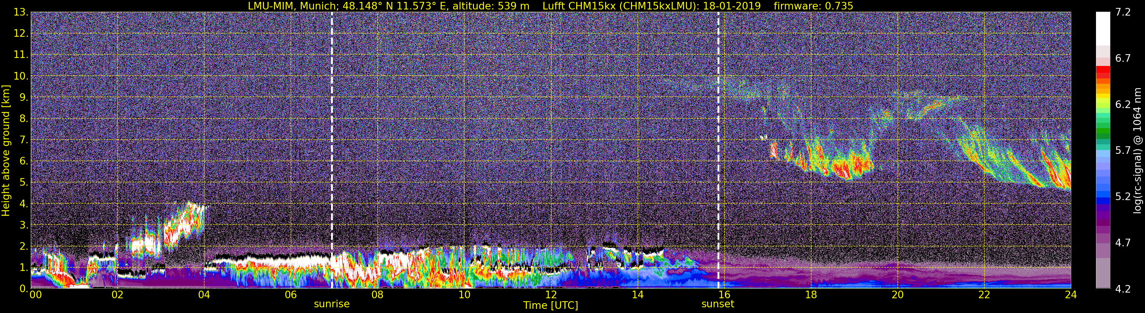Click the 'firmware: 0.735' text in title
Viewport: 1145px width, 313px height.
pyautogui.click(x=813, y=6)
